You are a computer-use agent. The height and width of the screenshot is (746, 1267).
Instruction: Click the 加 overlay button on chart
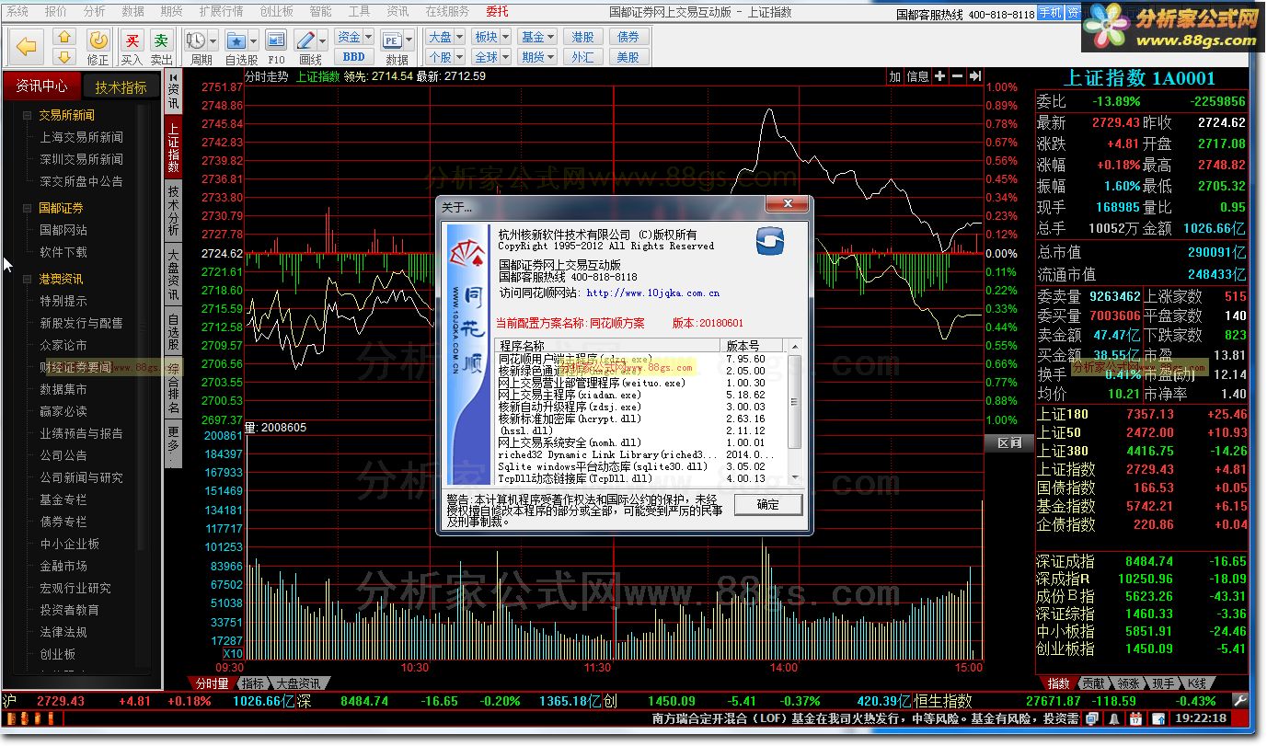point(894,77)
